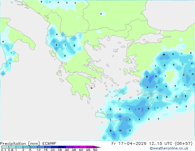Click the "50" legend scale label
This screenshot has height=151, width=195.
click(x=95, y=150)
